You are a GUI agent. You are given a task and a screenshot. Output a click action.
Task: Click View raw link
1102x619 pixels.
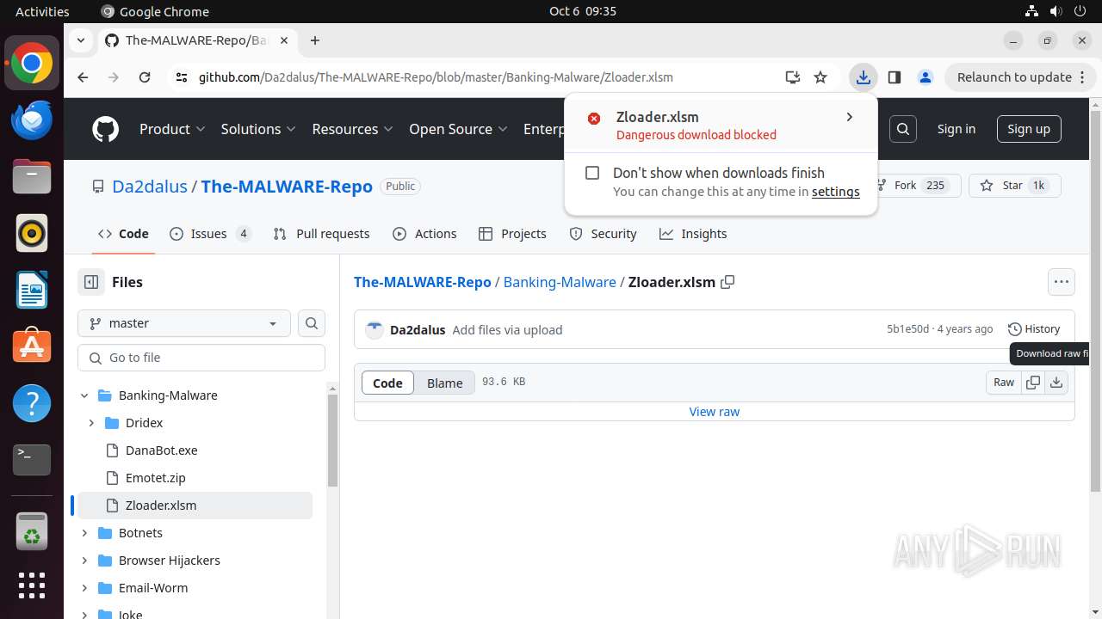click(x=715, y=412)
